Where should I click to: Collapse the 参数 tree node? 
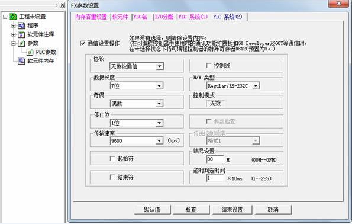pos(14,43)
